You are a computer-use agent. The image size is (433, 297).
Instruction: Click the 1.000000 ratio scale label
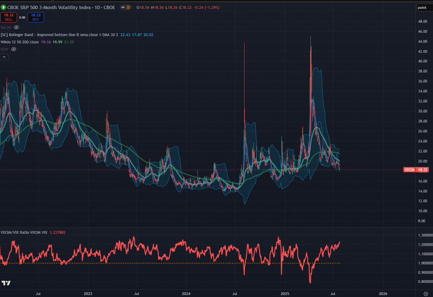tap(426, 263)
